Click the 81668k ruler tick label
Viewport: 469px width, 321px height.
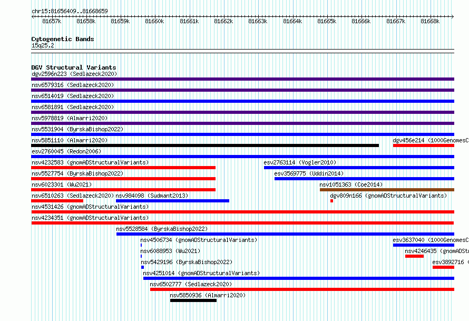[430, 21]
